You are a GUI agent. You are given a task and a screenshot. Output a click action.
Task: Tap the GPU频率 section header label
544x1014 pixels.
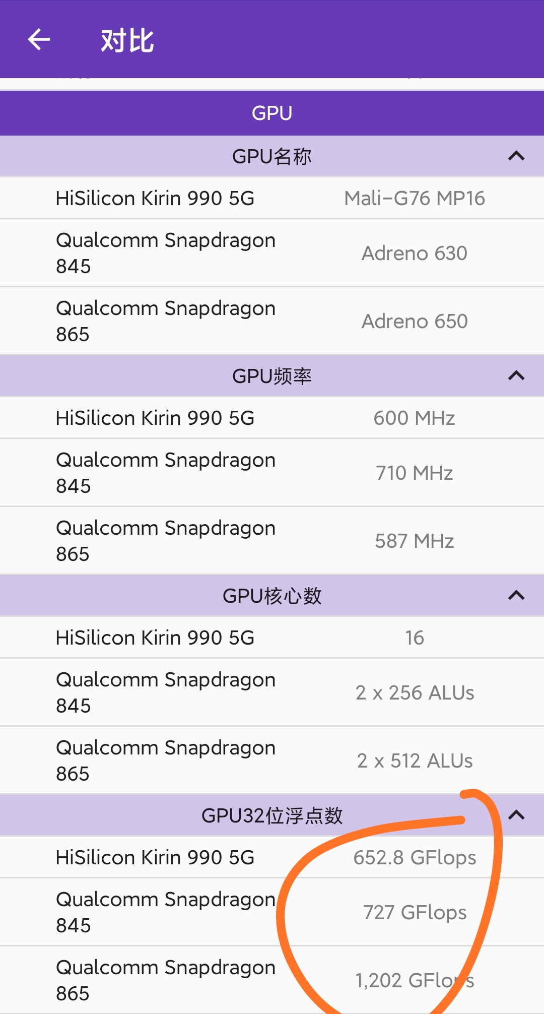click(x=272, y=376)
